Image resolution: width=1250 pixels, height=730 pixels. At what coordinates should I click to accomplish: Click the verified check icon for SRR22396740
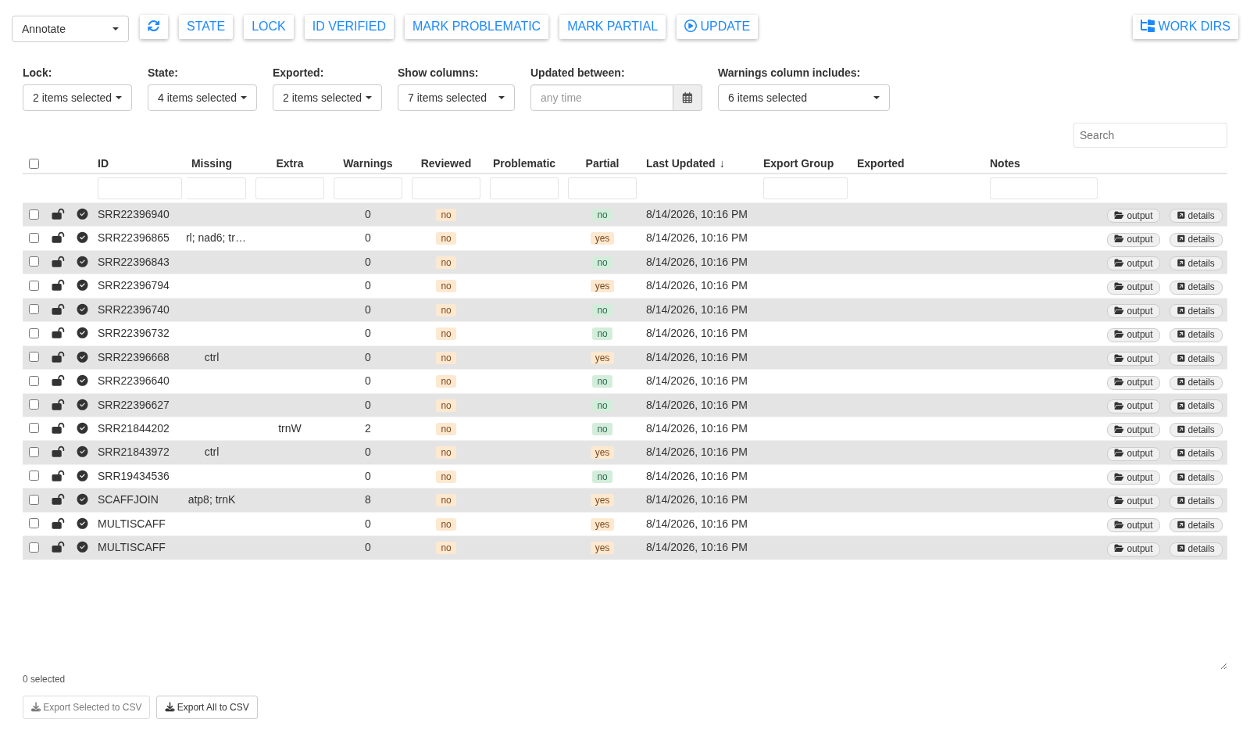tap(82, 310)
